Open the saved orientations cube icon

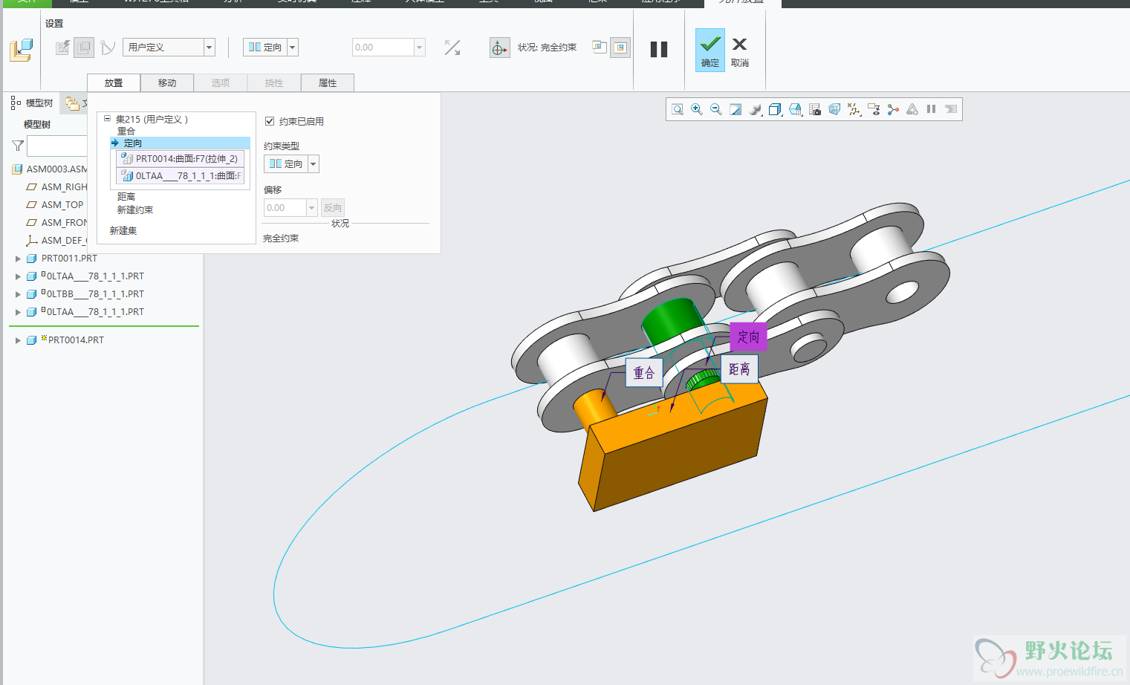click(775, 109)
